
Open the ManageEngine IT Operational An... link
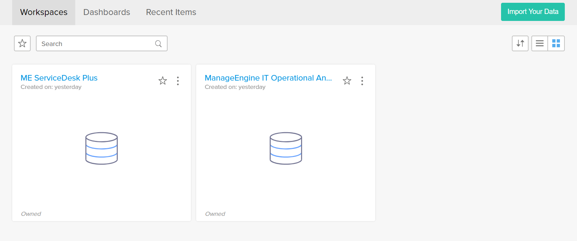coord(268,78)
